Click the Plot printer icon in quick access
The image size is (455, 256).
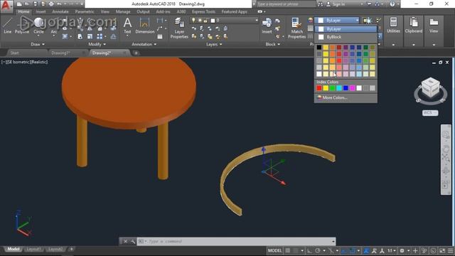tap(51, 4)
